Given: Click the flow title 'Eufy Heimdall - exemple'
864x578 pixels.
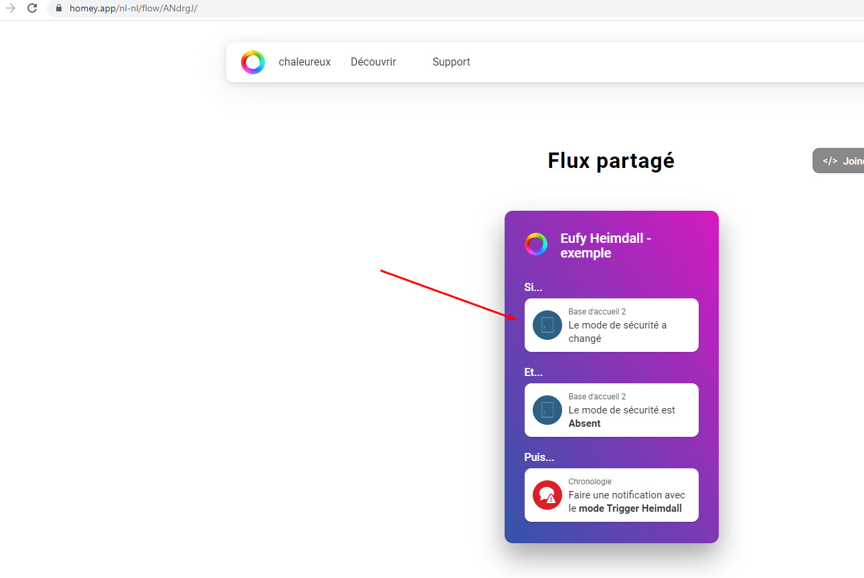Looking at the screenshot, I should coord(606,246).
